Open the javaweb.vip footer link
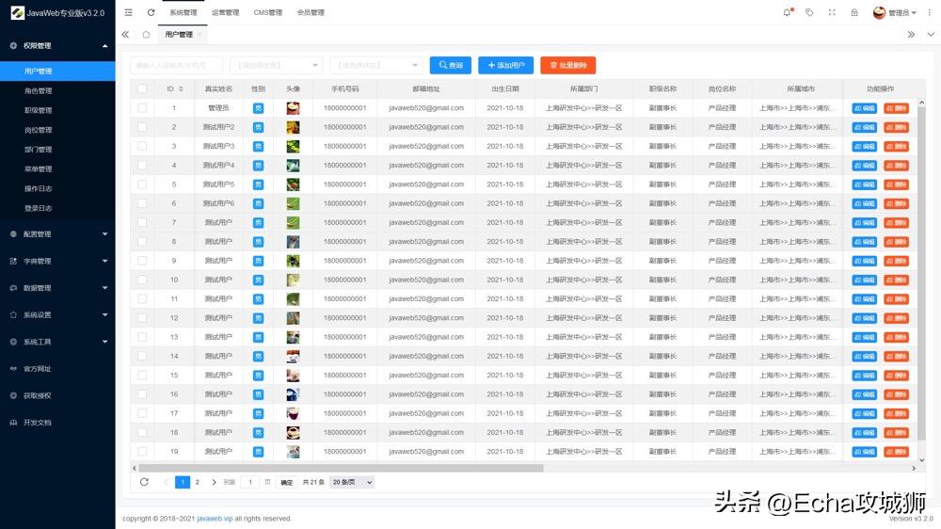The height and width of the screenshot is (529, 941). point(215,519)
